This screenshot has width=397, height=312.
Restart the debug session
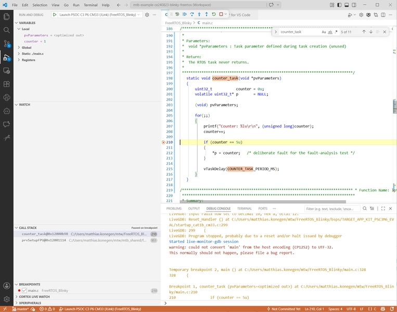click(x=214, y=15)
